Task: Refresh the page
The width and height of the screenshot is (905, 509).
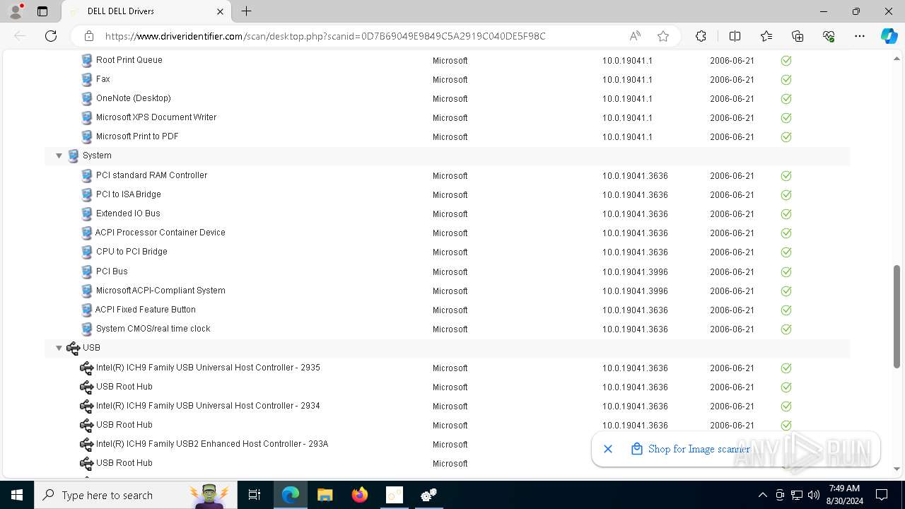Action: 51,36
